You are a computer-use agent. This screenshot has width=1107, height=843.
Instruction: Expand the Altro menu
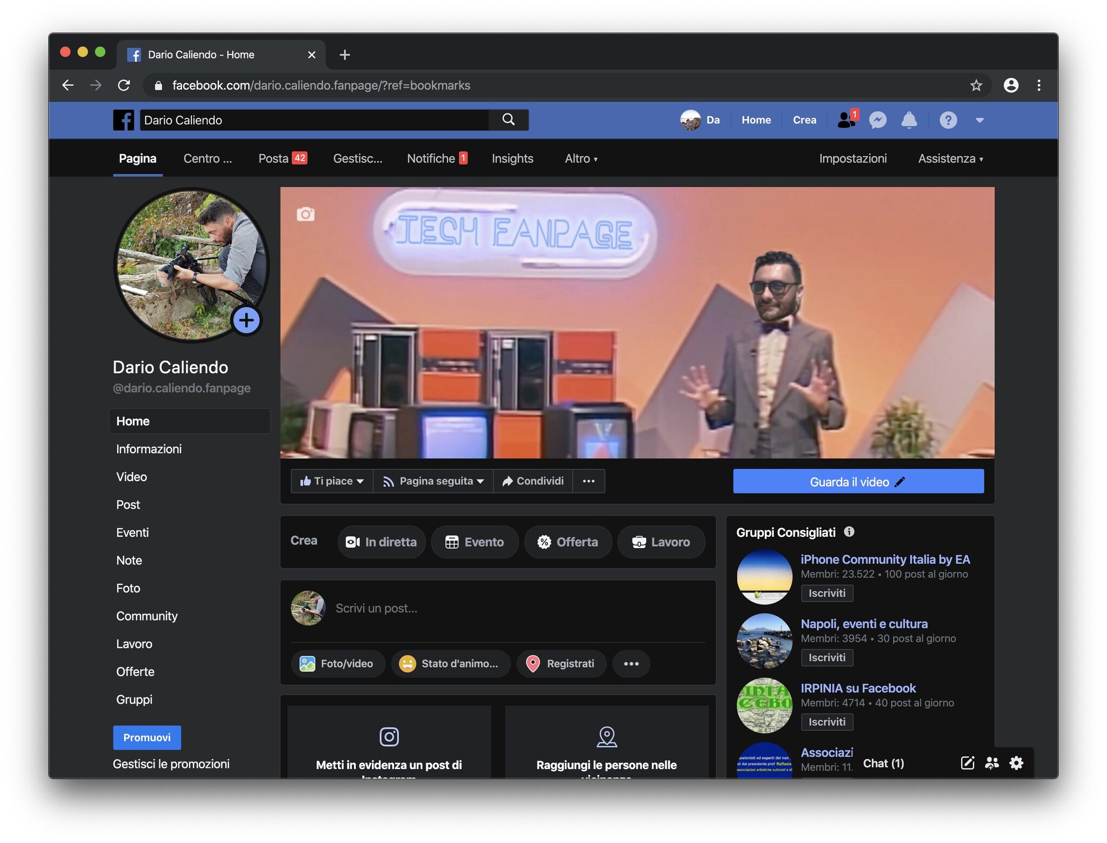581,158
